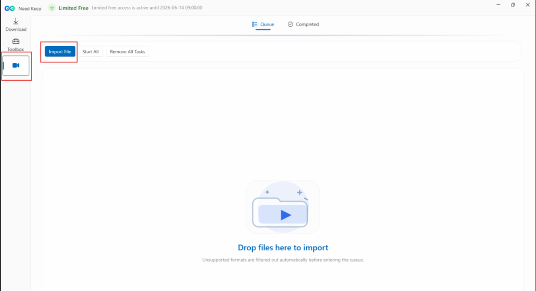Viewport: 536px width, 291px height.
Task: Click the folder play drop-zone illustration
Action: click(x=283, y=207)
